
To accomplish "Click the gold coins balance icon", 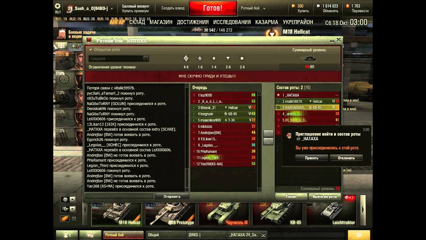I will pyautogui.click(x=293, y=6).
